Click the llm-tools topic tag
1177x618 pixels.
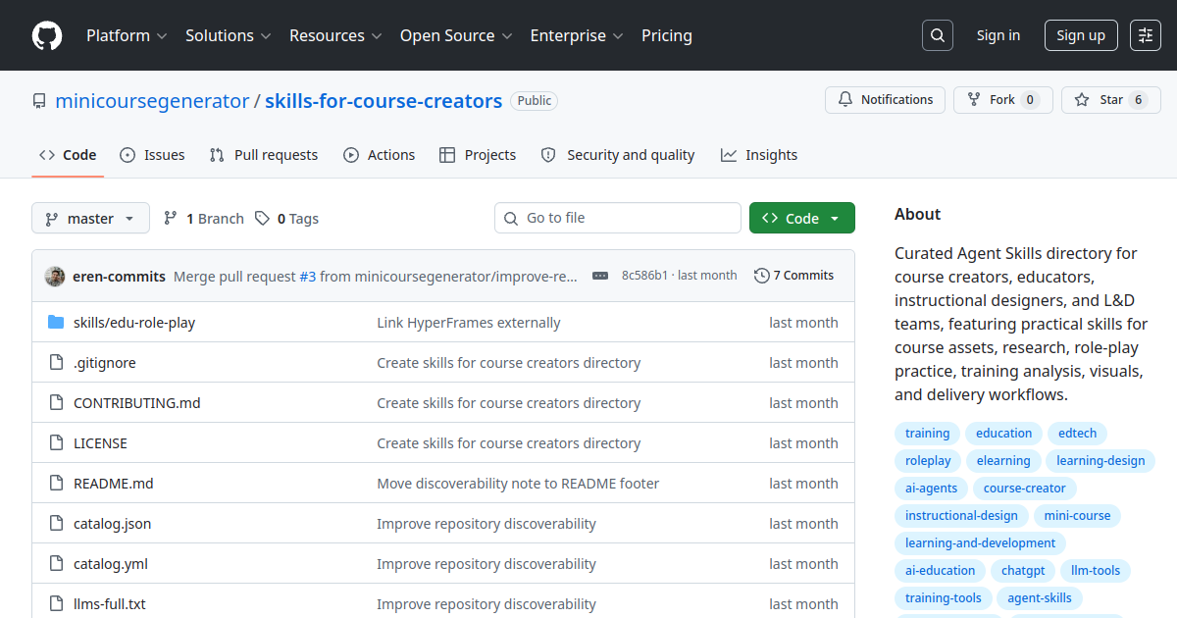pyautogui.click(x=1097, y=571)
